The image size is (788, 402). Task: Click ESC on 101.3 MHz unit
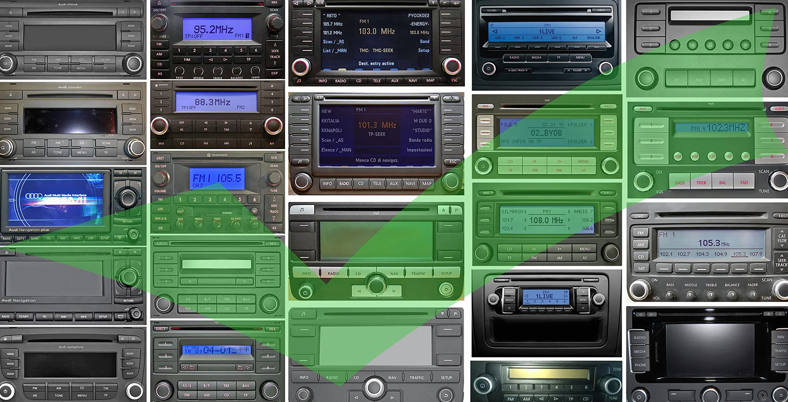tap(453, 161)
